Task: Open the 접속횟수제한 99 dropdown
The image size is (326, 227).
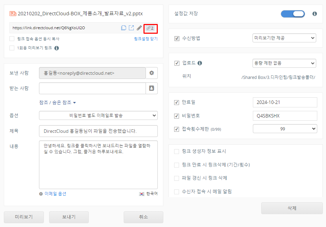Action: click(285, 129)
